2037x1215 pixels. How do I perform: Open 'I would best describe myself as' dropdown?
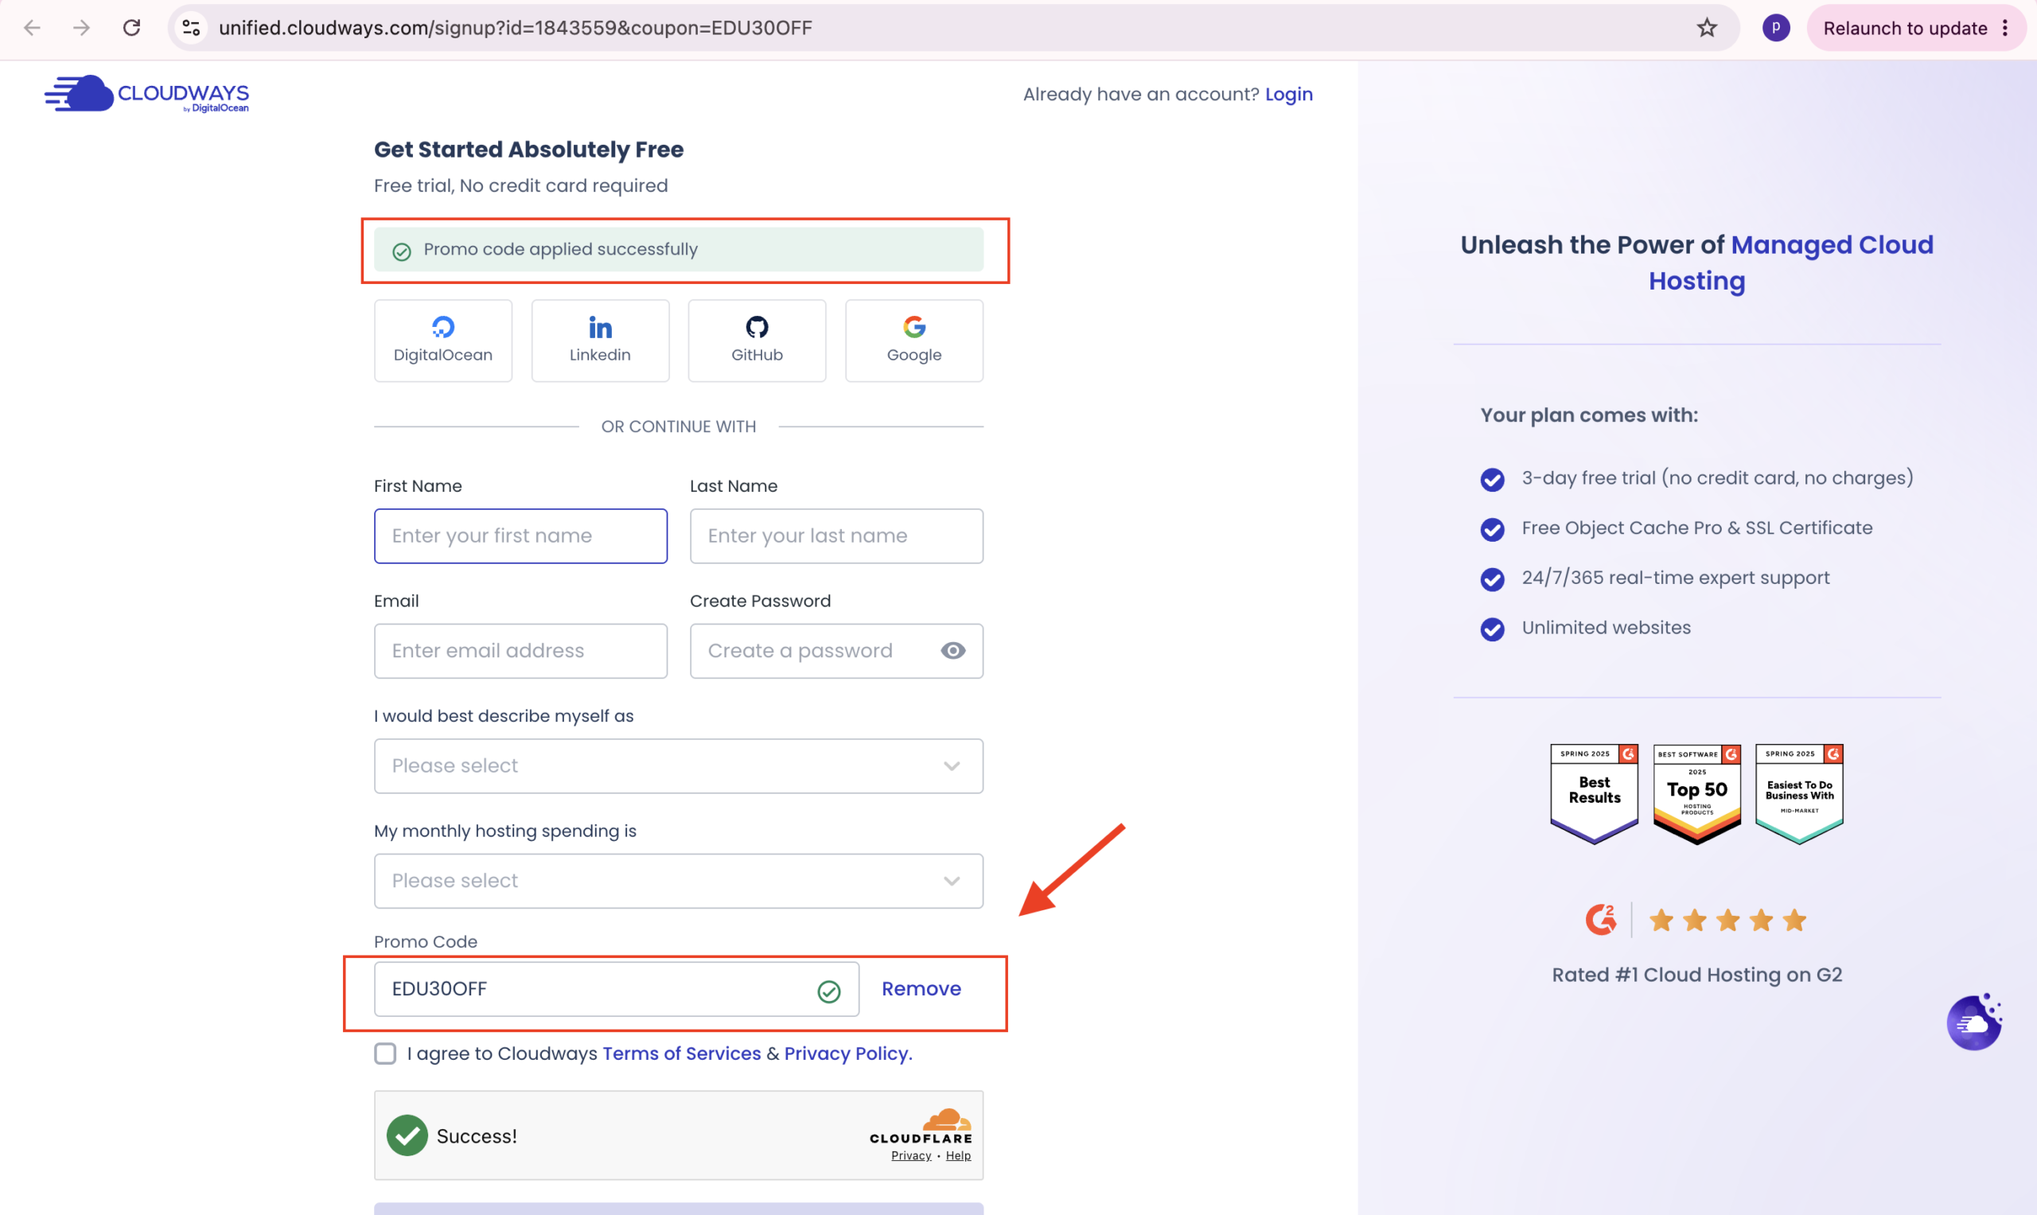pos(679,765)
